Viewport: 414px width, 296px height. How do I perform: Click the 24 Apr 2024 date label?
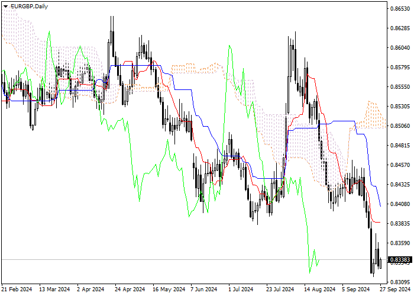click(x=130, y=289)
